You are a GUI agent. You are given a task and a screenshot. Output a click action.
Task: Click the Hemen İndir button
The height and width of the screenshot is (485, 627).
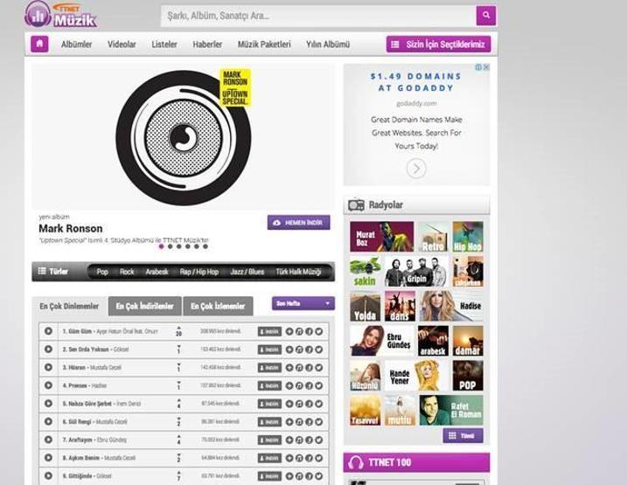click(299, 223)
